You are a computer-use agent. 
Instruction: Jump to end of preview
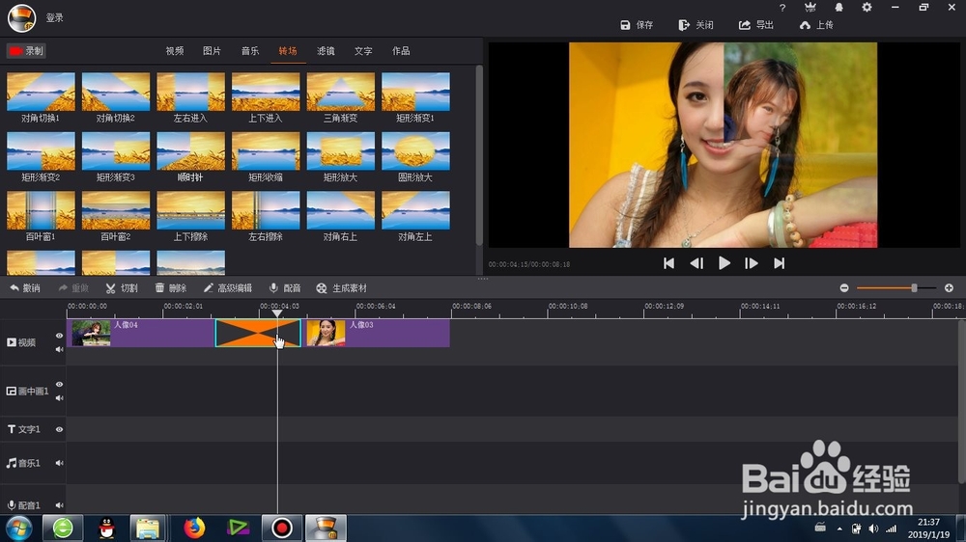tap(780, 263)
